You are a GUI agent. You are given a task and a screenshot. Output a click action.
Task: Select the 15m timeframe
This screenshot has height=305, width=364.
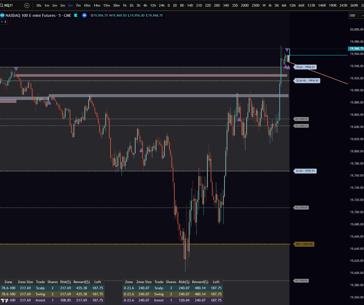(x=106, y=5)
